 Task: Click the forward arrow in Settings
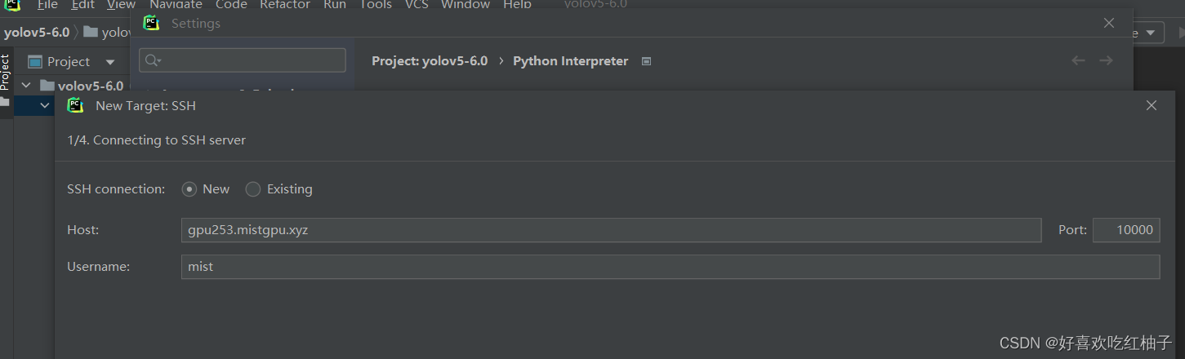click(x=1106, y=60)
